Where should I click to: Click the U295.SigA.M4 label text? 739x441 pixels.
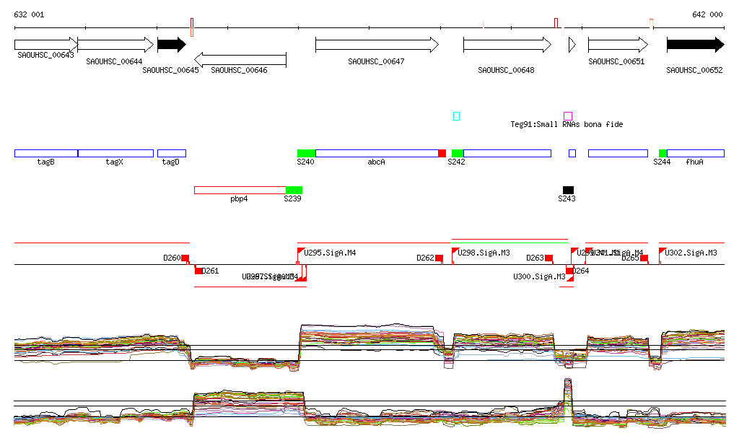(x=330, y=253)
